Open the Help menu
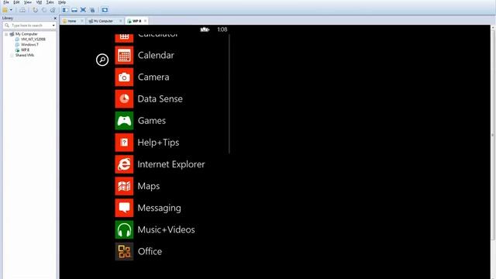Screen dimensions: 496x279 [x=62, y=2]
